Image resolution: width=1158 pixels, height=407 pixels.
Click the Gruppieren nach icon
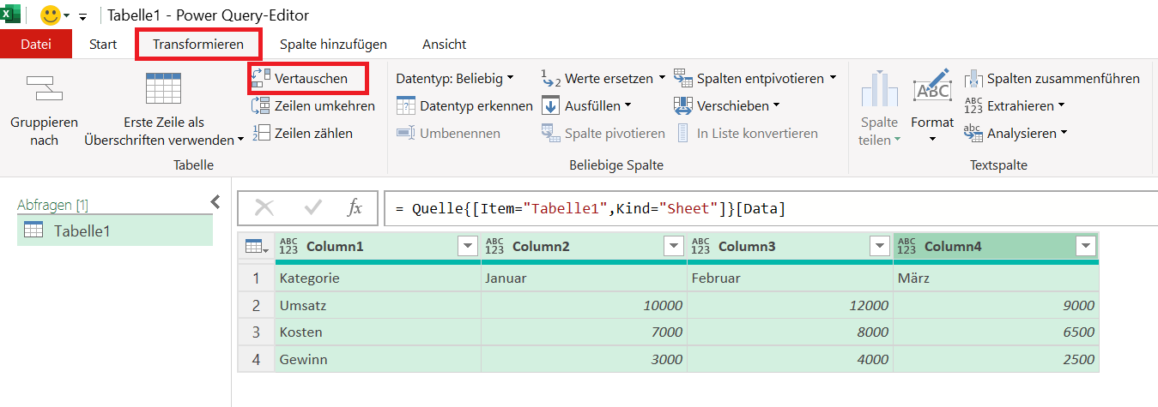point(44,88)
